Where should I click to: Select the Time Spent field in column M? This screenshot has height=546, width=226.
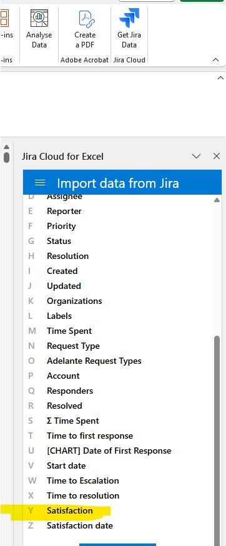(119, 331)
